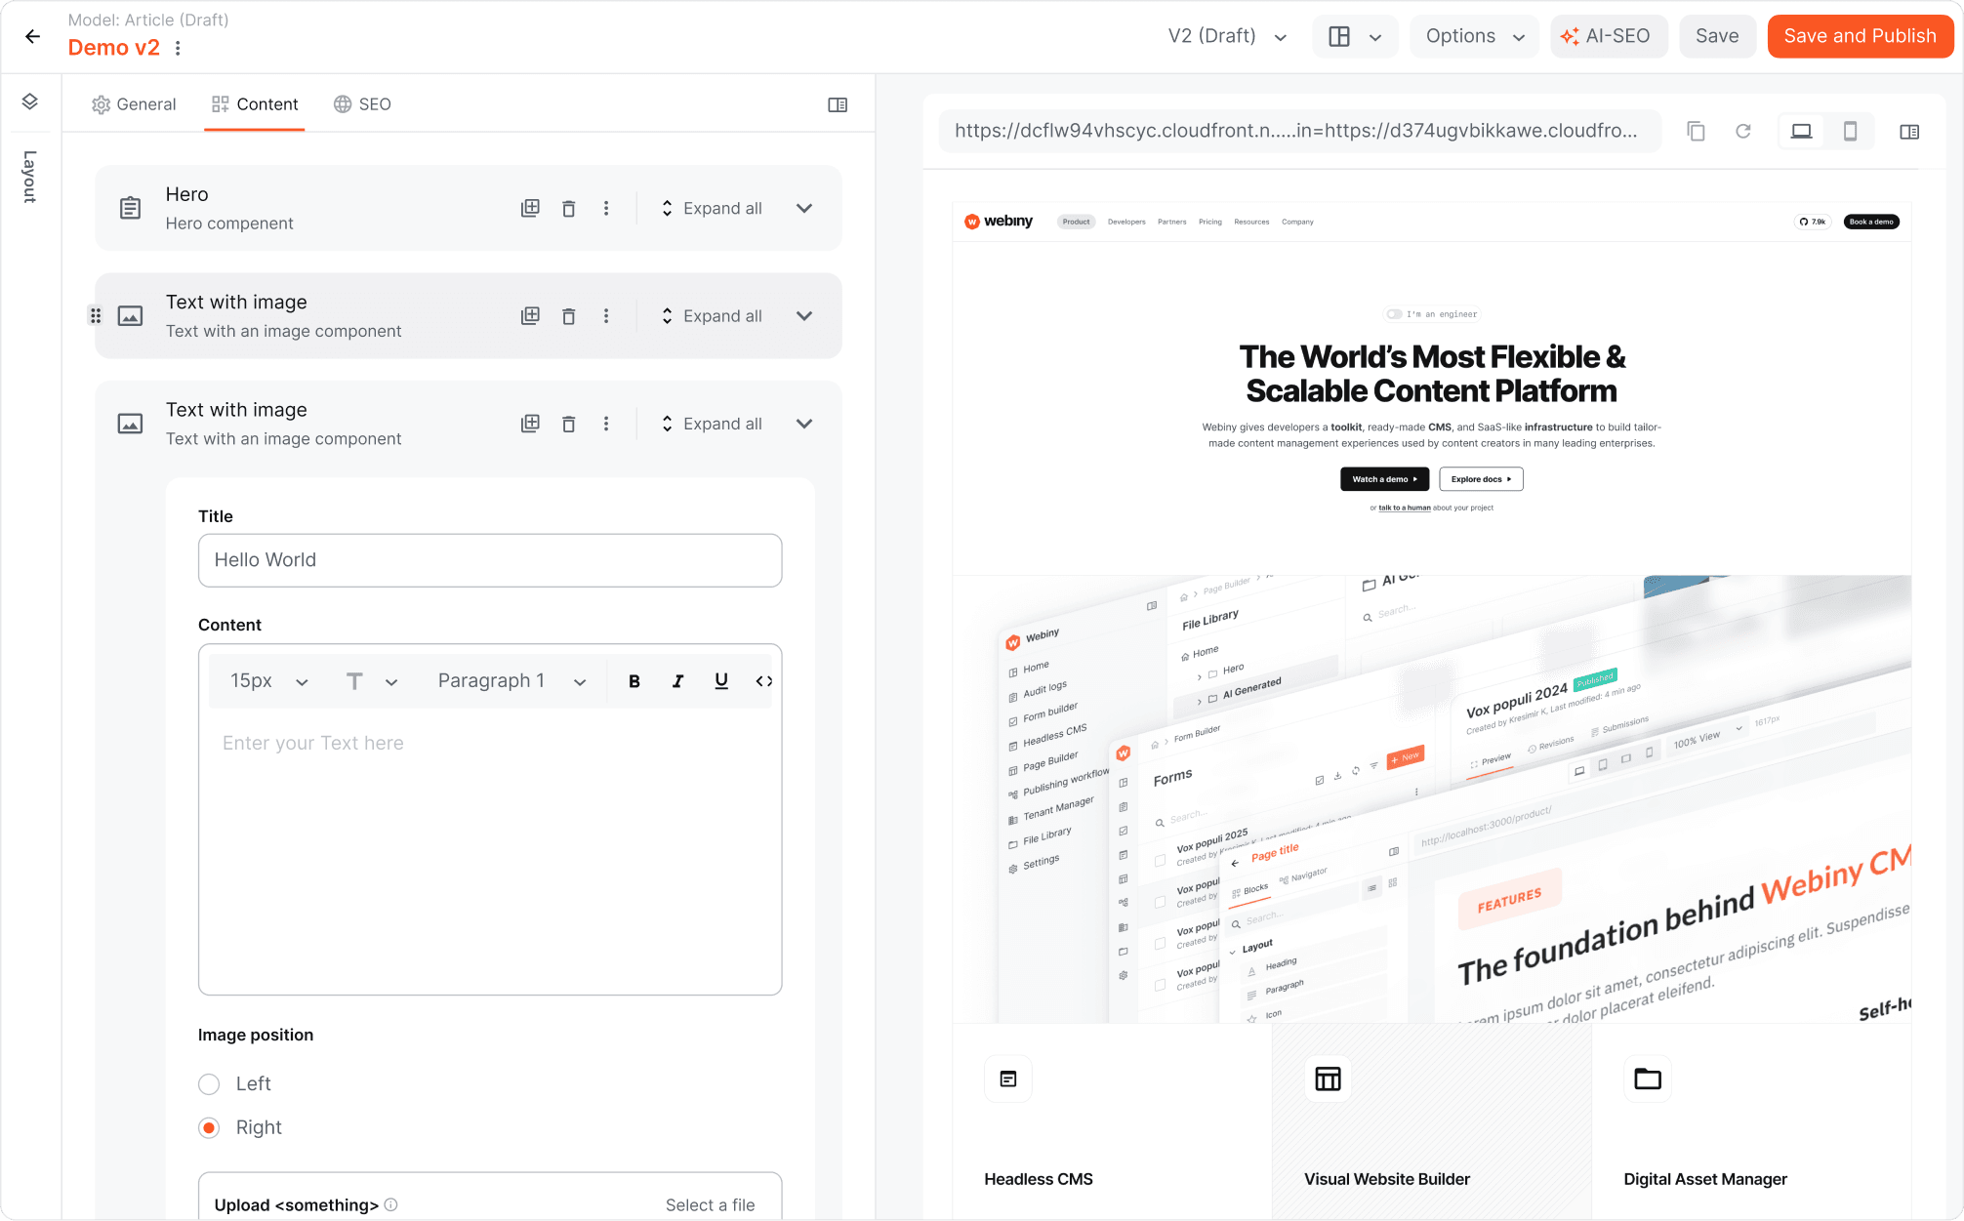Viewport: 1964px width, 1221px height.
Task: Refresh the site preview
Action: pos(1744,131)
